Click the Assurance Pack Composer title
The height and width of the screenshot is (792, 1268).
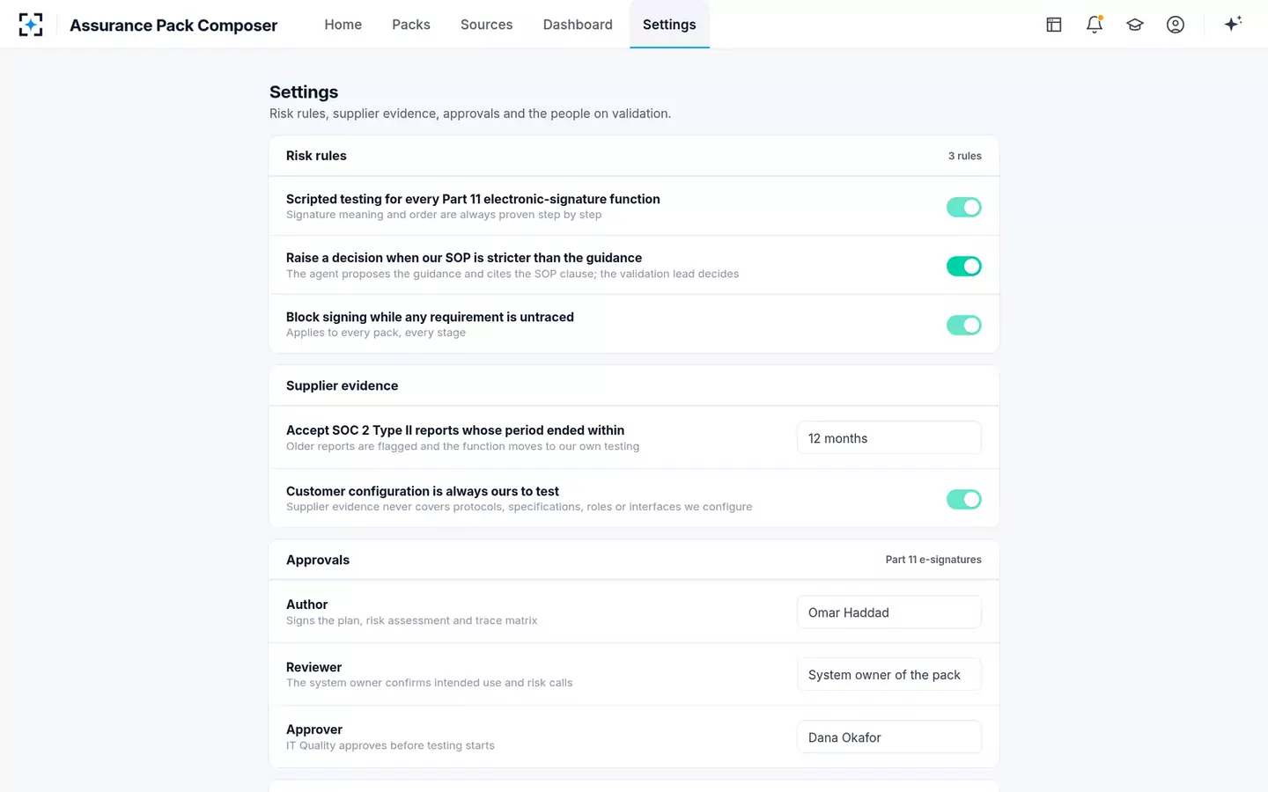coord(173,26)
